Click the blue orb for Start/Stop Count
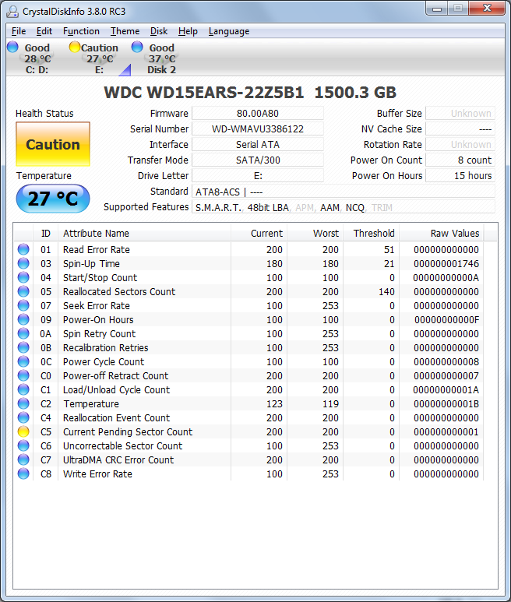Screen dimensions: 511x602 pos(23,277)
